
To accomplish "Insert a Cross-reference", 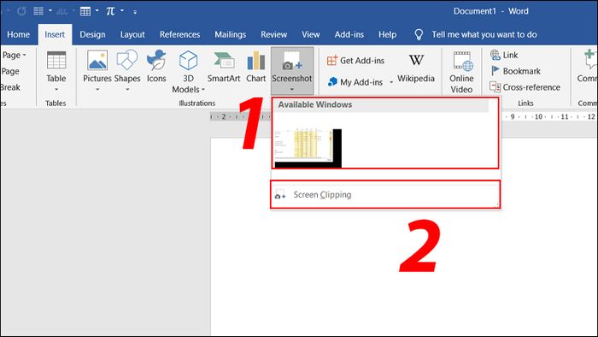I will tap(525, 87).
